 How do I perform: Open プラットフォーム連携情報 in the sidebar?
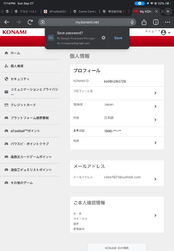(x=30, y=118)
